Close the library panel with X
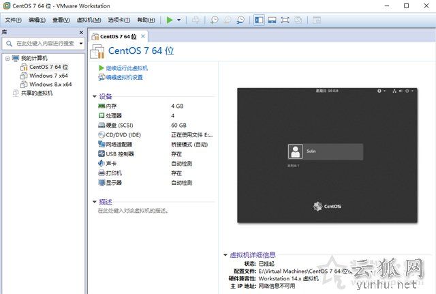Image resolution: width=436 pixels, height=294 pixels. (x=81, y=33)
